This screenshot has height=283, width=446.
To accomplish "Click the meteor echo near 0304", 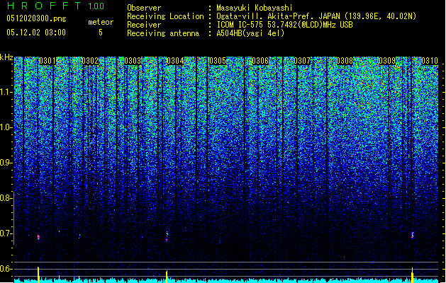I will point(167,236).
